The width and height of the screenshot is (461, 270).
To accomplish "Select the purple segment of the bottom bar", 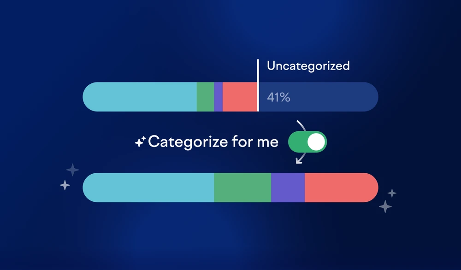I will (x=288, y=188).
